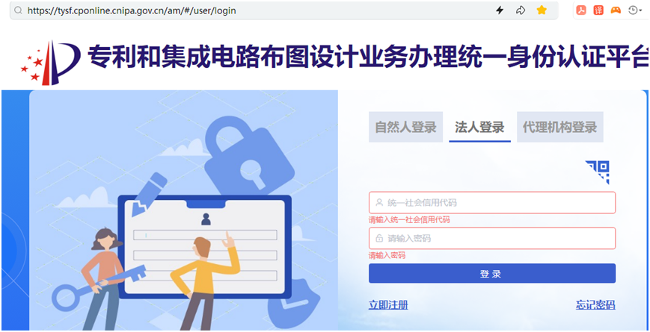The width and height of the screenshot is (650, 332).
Task: Expand the history clock dropdown arrow
Action: pos(640,10)
